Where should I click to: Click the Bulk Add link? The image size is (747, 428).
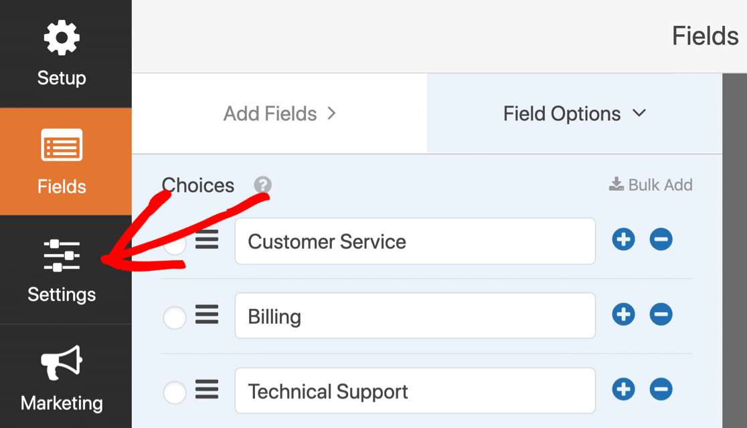click(651, 185)
